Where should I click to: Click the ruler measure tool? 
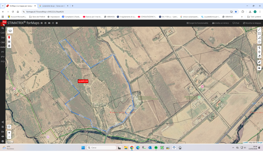(259, 62)
